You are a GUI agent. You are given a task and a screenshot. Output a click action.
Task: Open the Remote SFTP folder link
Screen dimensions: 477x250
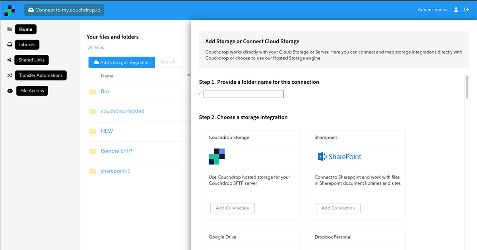tap(116, 151)
